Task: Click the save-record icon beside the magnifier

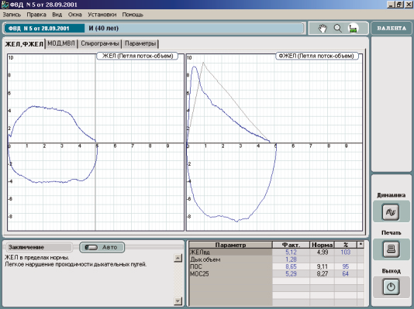Action: [354, 28]
